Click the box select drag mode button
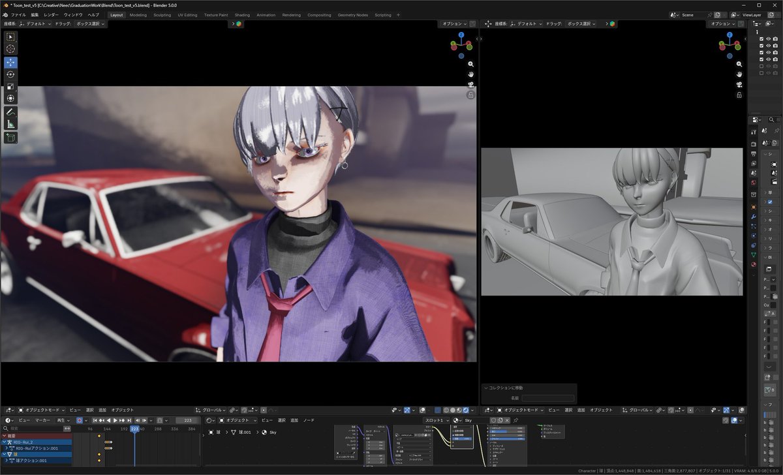783x475 pixels. 91,23
